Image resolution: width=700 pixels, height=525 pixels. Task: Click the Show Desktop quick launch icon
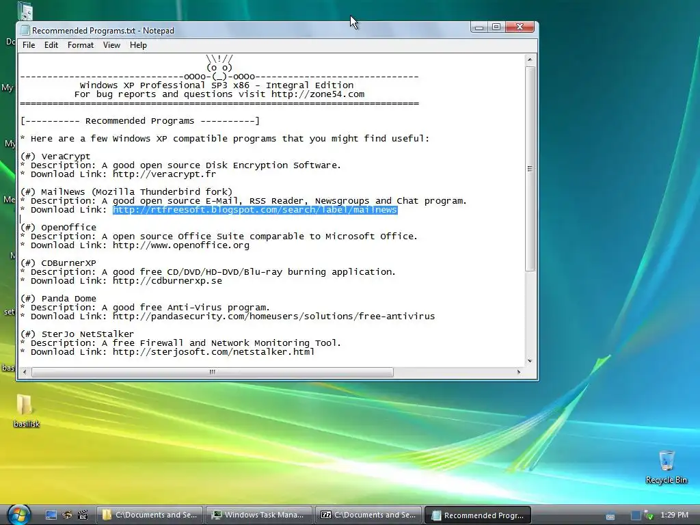(51, 515)
